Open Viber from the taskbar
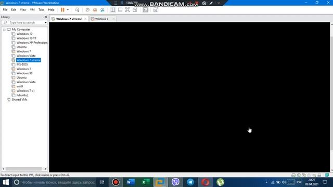333x187 pixels. tap(175, 182)
